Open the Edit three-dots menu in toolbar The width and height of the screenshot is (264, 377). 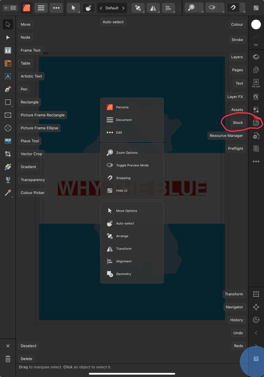[56, 8]
